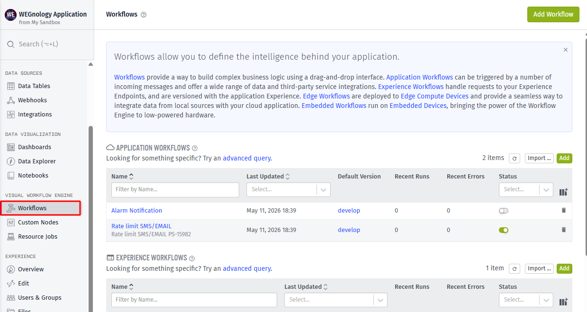Viewport: 587px width, 312px height.
Task: Click the Experience Overview icon
Action: 10,269
